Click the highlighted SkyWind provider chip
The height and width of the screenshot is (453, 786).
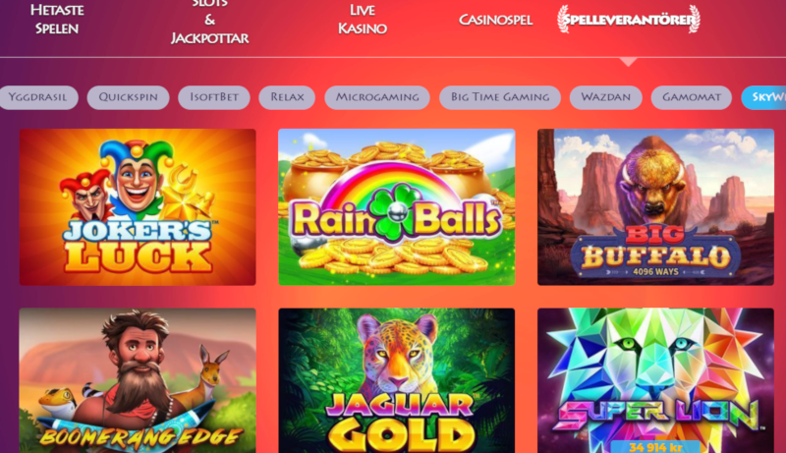(764, 97)
